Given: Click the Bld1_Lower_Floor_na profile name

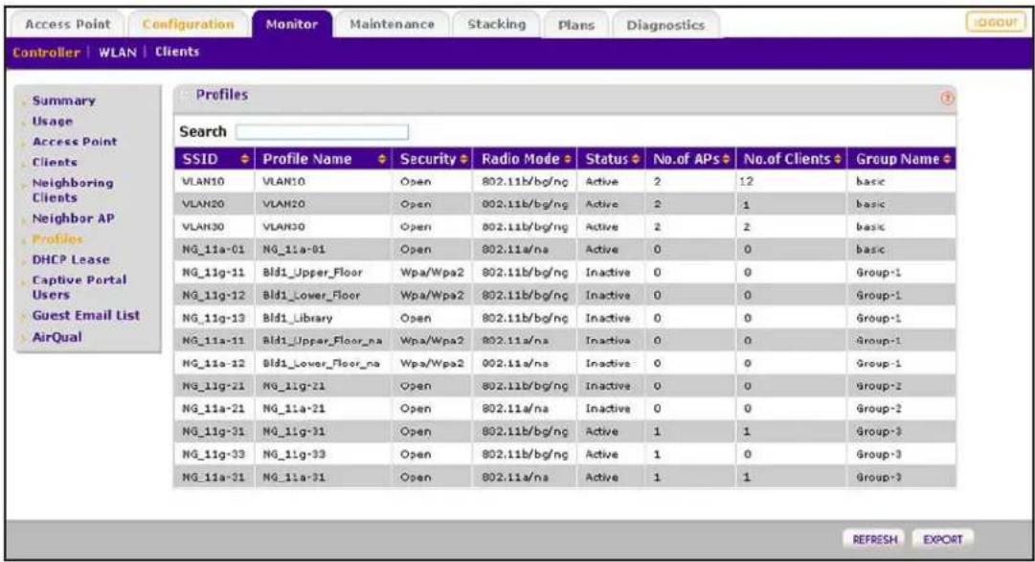Looking at the screenshot, I should 321,363.
